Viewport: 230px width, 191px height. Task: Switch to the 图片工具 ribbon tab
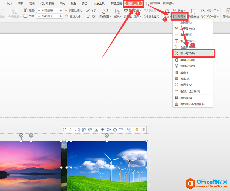click(134, 4)
